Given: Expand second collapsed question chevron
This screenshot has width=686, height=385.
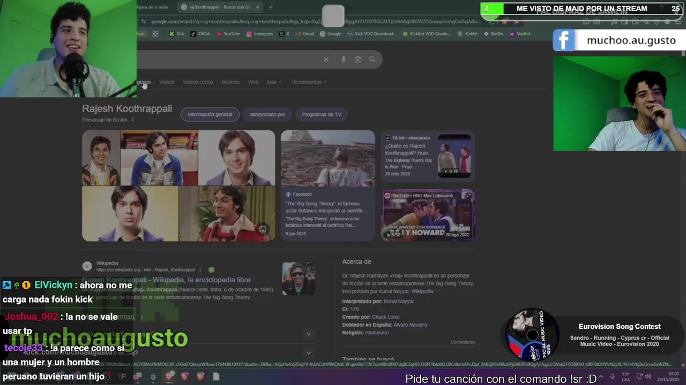Looking at the screenshot, I should tap(308, 352).
